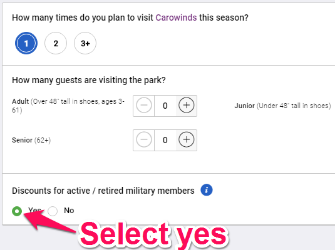
Task: Choose 2 visits this season
Action: (x=56, y=43)
